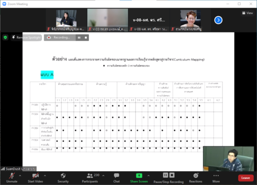Expand video options arrow beside Start Video
Image resolution: width=257 pixels, height=185 pixels.
[45, 176]
